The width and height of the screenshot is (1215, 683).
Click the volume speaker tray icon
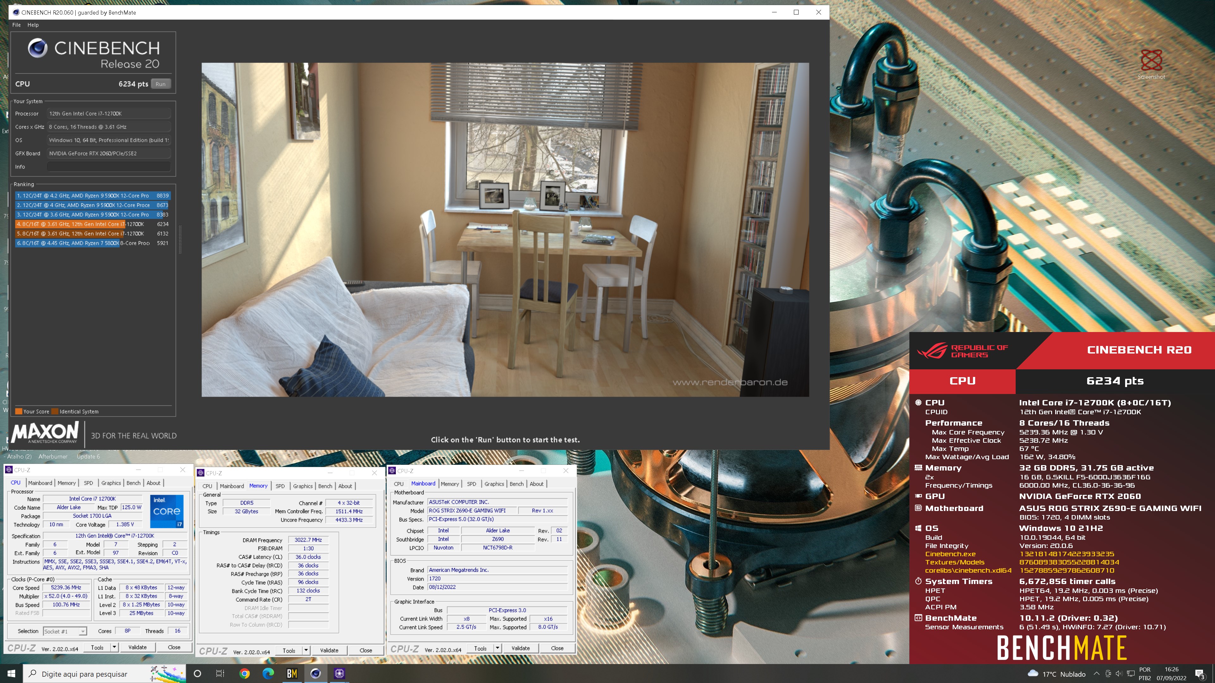point(1119,674)
